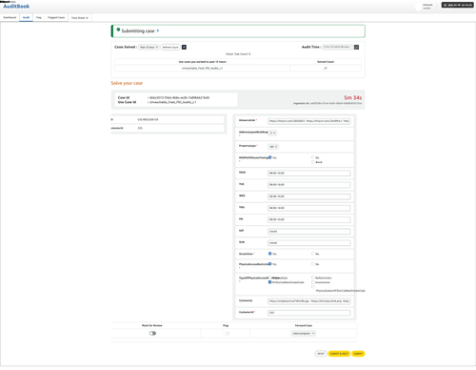The height and width of the screenshot is (370, 476).
Task: Open the Forward Case select program dropdown
Action: [304, 333]
